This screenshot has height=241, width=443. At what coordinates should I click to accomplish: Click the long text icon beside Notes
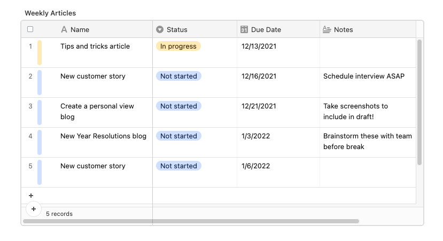[x=327, y=29]
